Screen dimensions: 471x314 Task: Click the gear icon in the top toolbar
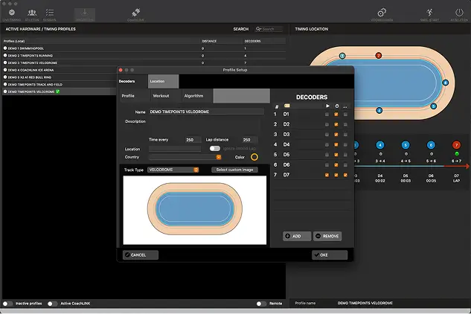pos(381,14)
